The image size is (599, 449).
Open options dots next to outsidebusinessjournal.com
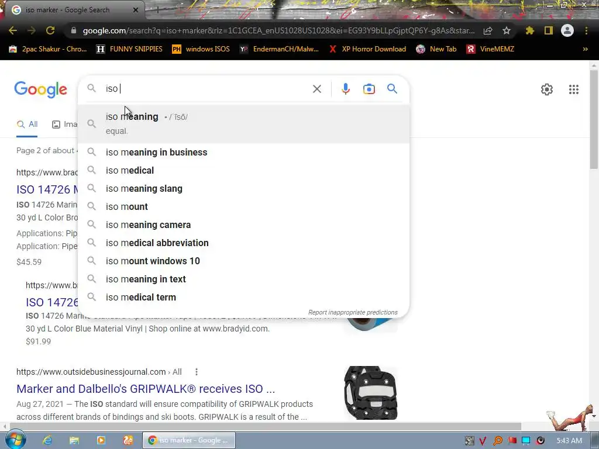point(197,372)
